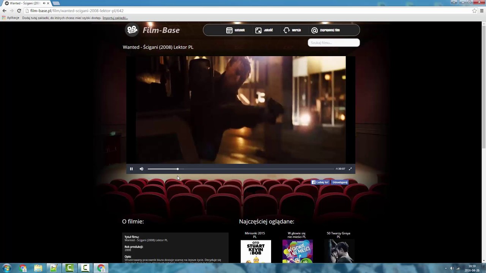Focus the Szukaj filmu search field
The height and width of the screenshot is (273, 486).
tap(334, 42)
